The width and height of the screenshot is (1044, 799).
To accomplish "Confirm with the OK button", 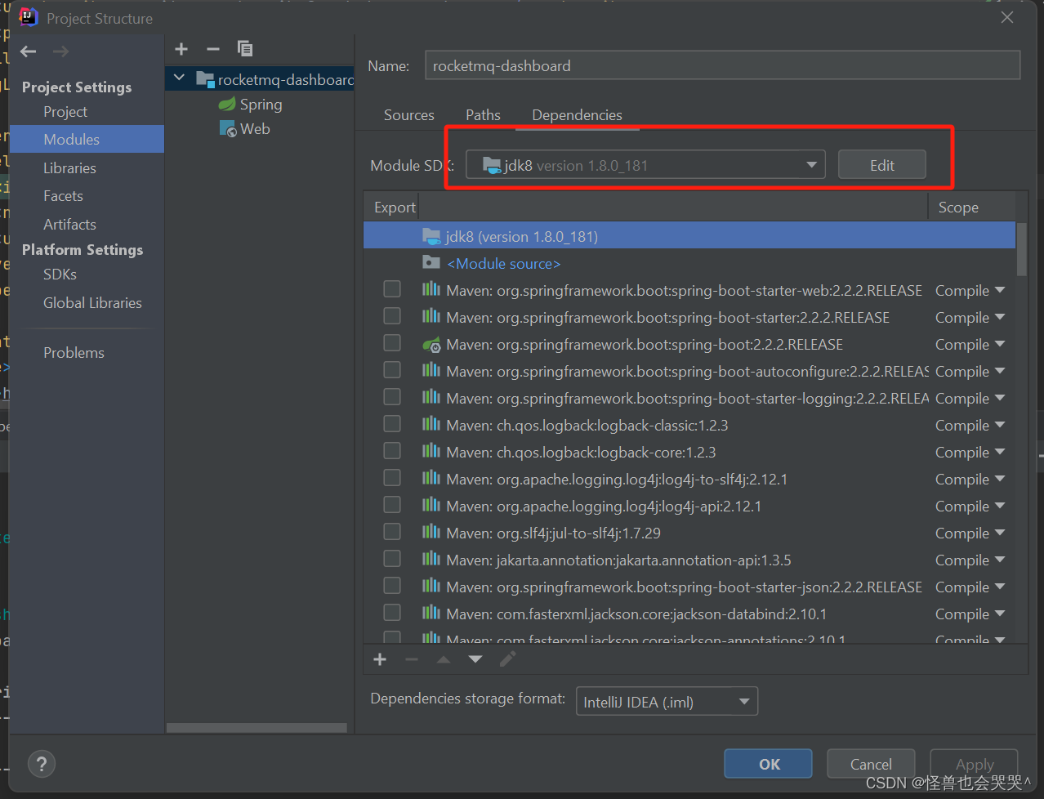I will pyautogui.click(x=769, y=764).
